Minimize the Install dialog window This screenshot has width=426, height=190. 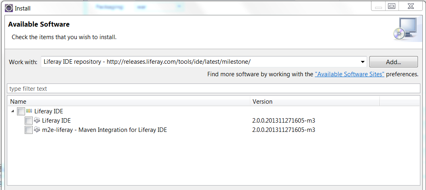pos(378,6)
